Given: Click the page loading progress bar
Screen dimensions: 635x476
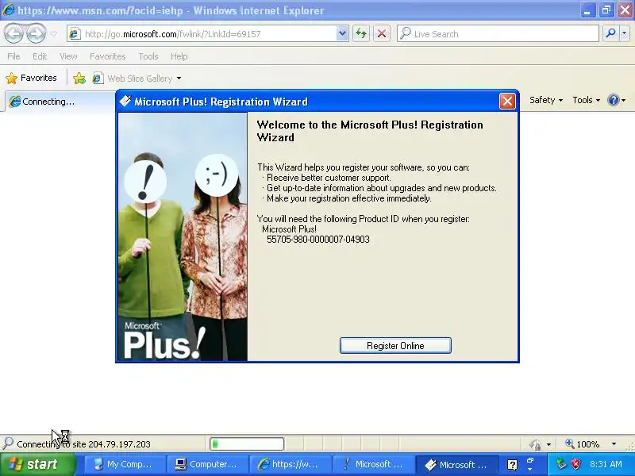Looking at the screenshot, I should coord(247,444).
